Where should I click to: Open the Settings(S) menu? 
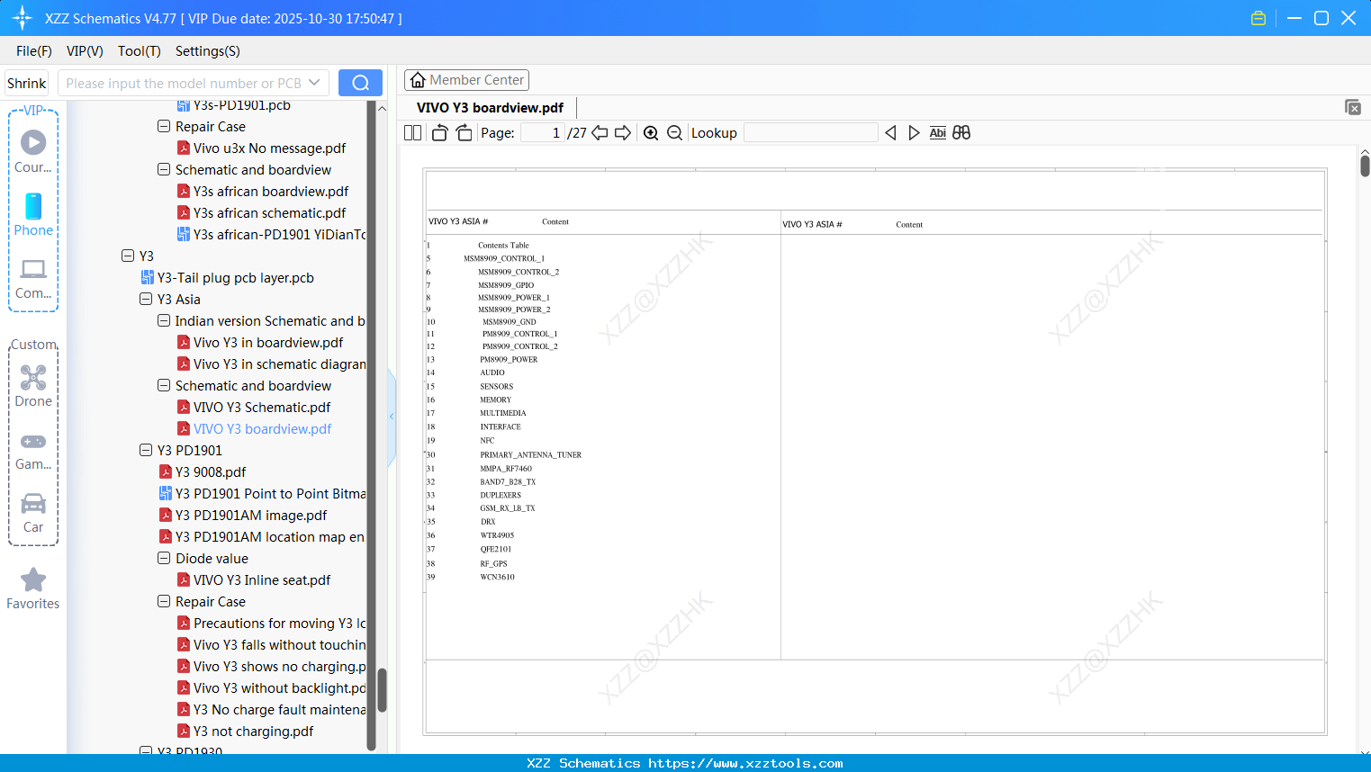[x=208, y=51]
